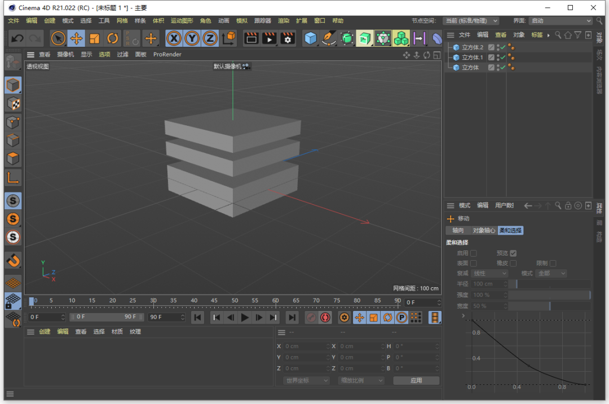Open the 衰减 dropdown showing 线性
Viewport: 609px width, 404px height.
click(489, 273)
